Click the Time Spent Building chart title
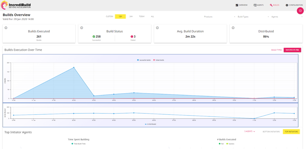Image resolution: width=306 pixels, height=152 pixels. (x=79, y=139)
